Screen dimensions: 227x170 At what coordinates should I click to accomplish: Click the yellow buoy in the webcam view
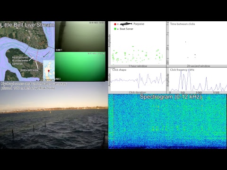[50, 112]
